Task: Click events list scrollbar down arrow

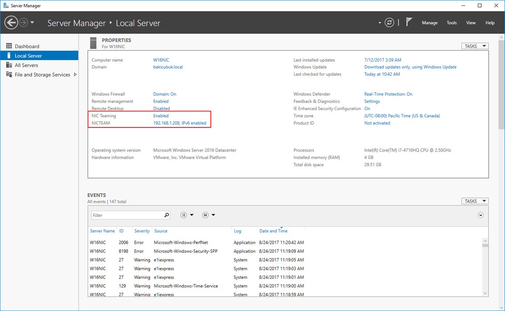Action: (x=485, y=293)
